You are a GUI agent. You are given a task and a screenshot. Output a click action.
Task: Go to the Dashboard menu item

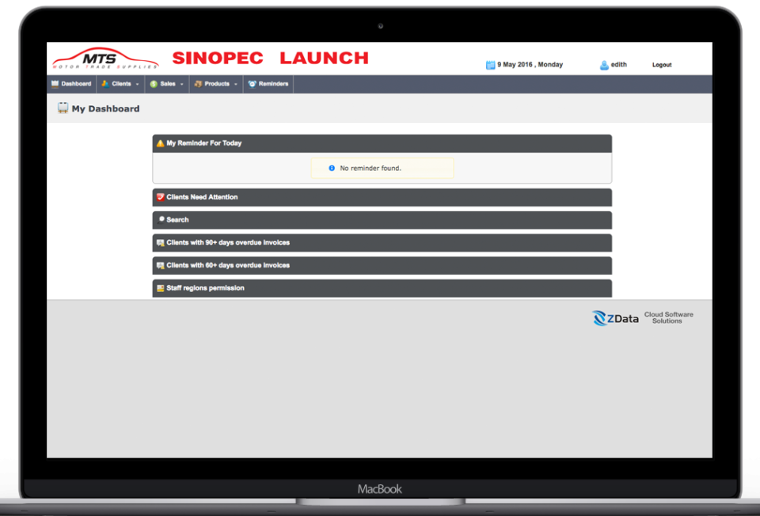[x=71, y=84]
